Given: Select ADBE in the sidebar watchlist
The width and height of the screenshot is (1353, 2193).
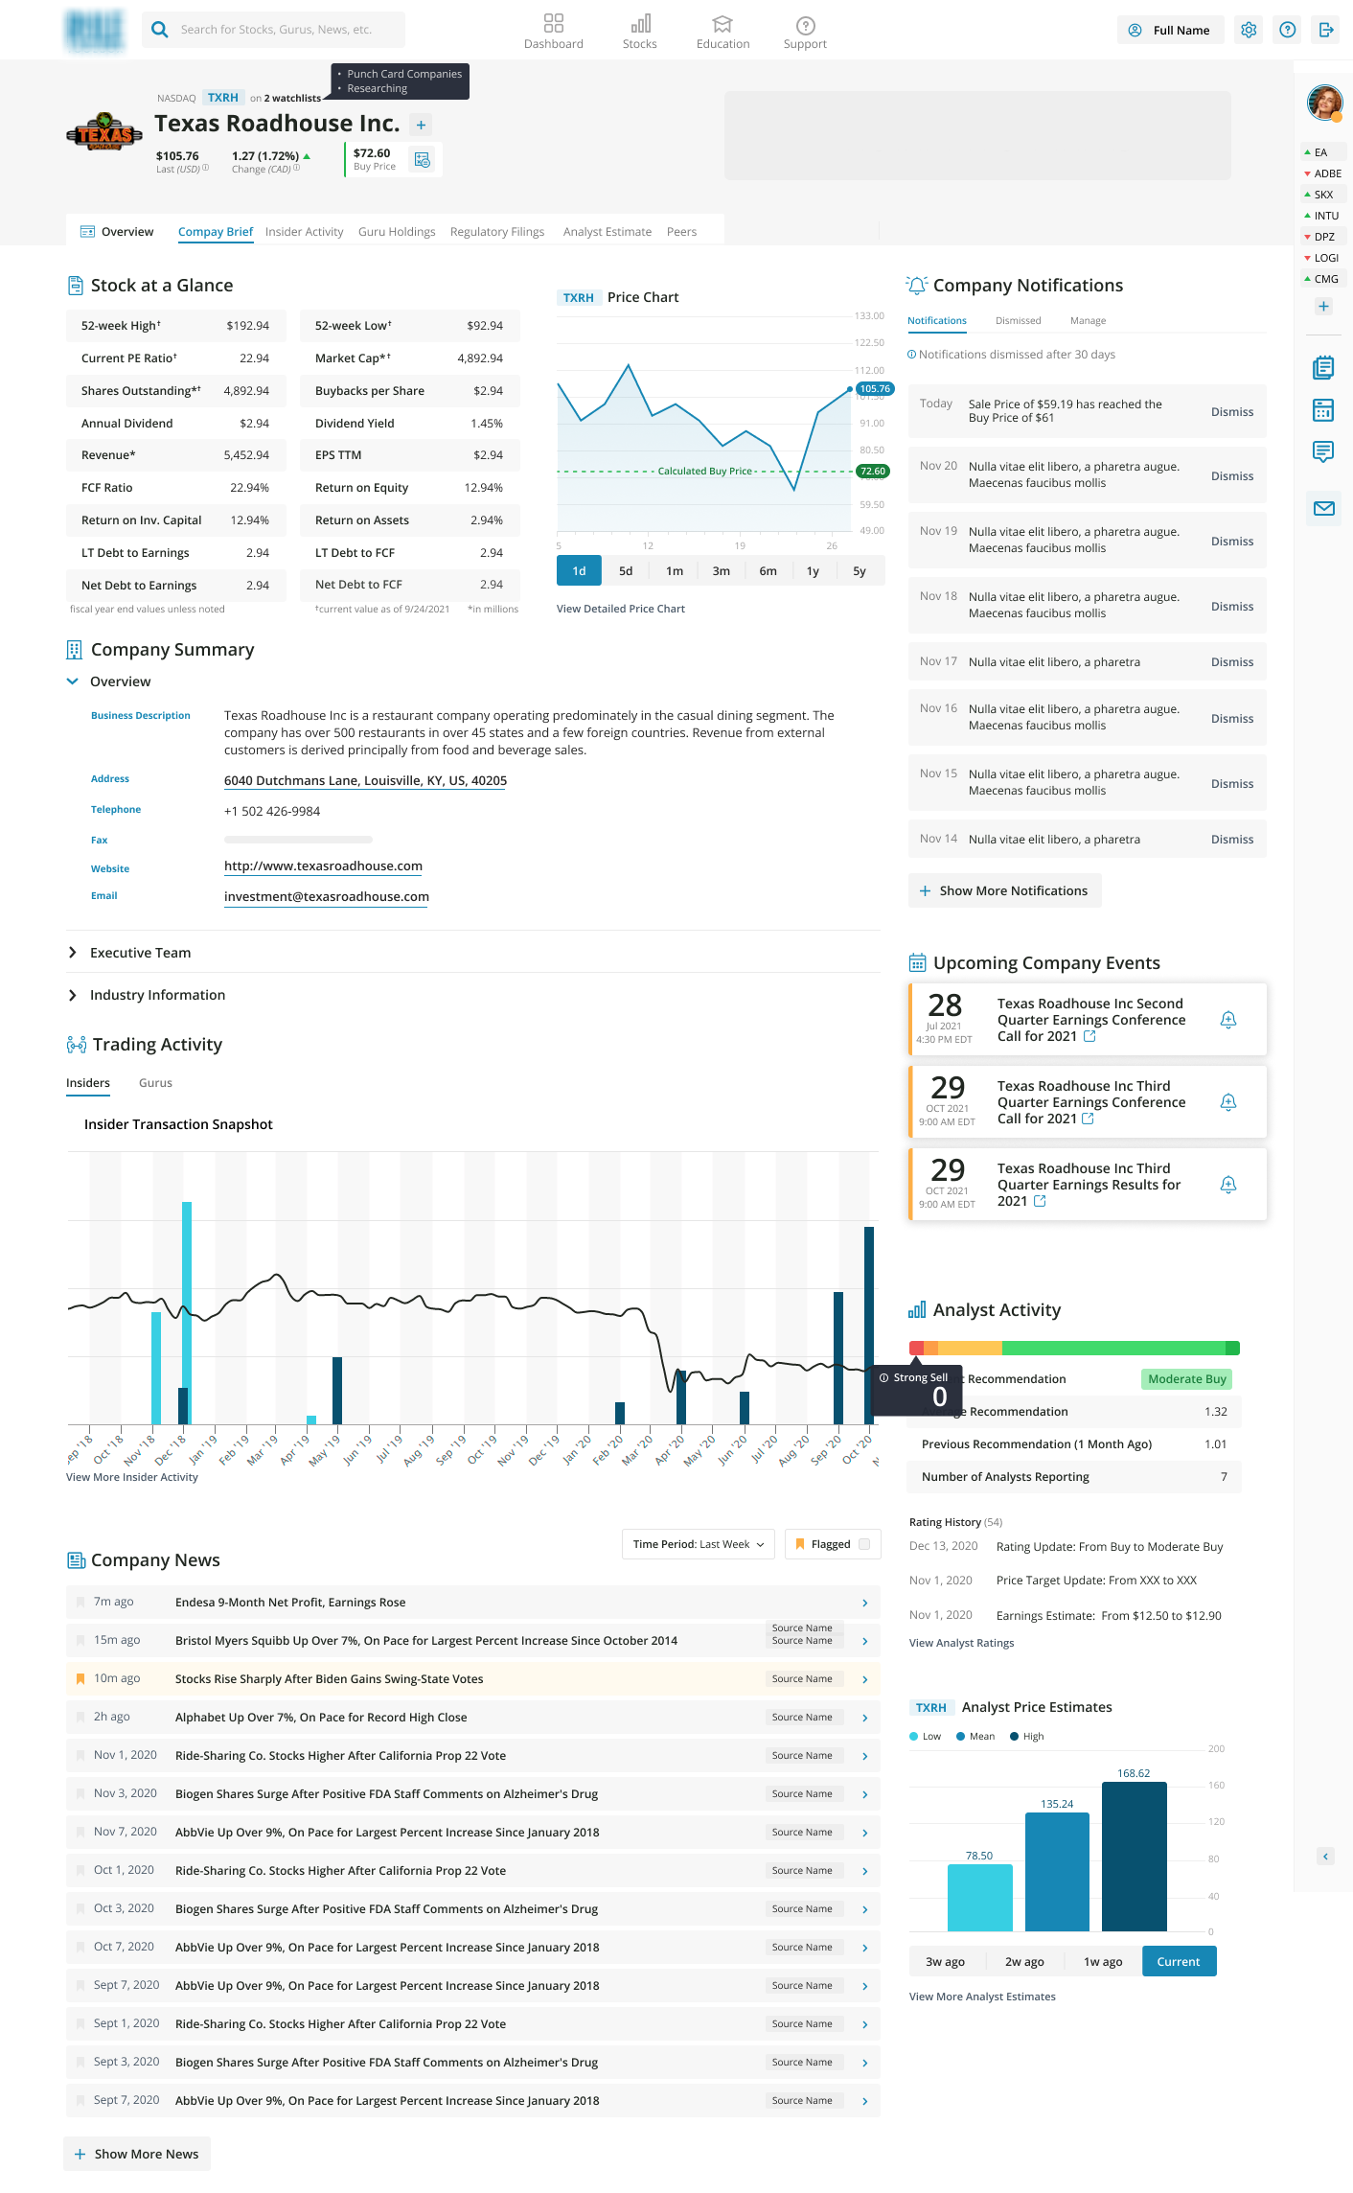Looking at the screenshot, I should [x=1322, y=173].
